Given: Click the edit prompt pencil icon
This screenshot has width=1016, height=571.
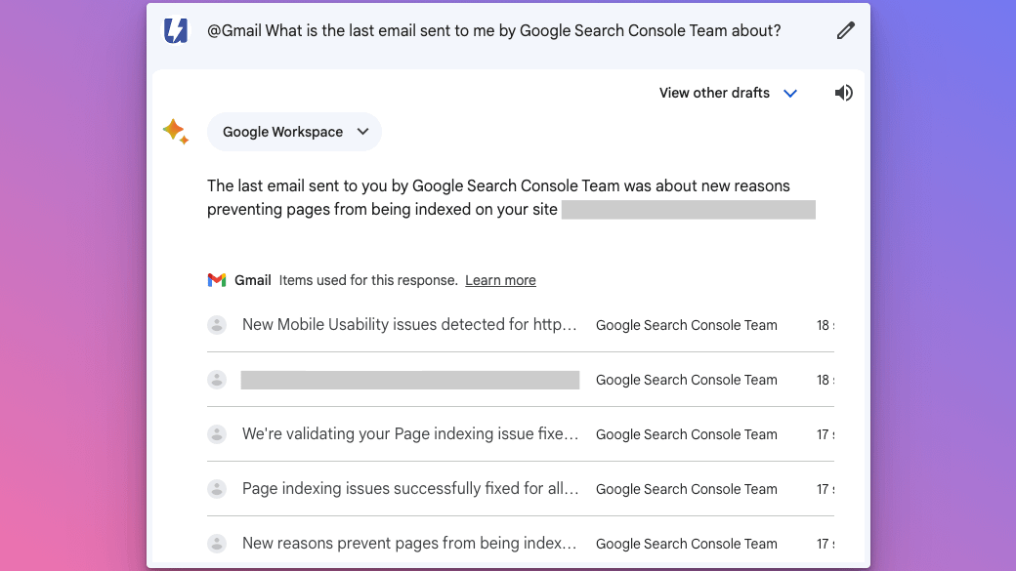Looking at the screenshot, I should pos(845,31).
